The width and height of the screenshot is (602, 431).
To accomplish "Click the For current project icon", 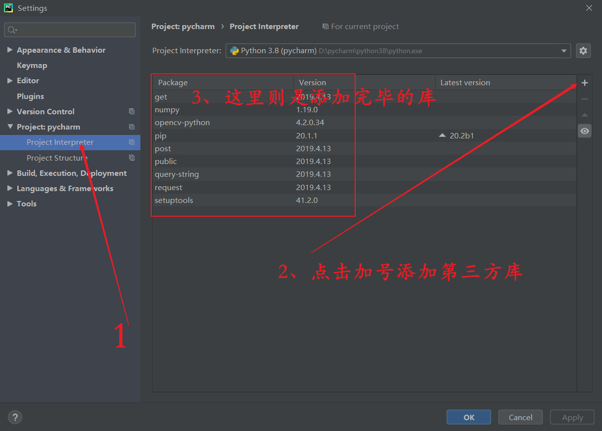I will (326, 27).
